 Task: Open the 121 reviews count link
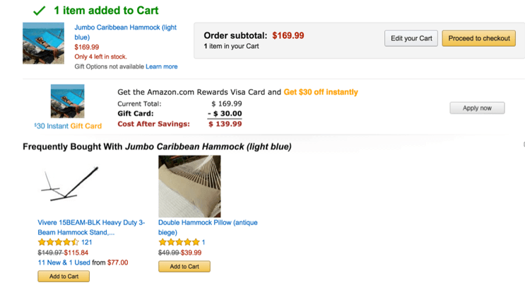coord(87,242)
